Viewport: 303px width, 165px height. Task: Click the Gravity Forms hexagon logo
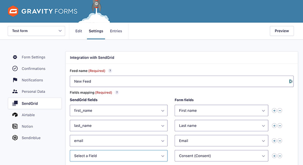click(x=13, y=11)
